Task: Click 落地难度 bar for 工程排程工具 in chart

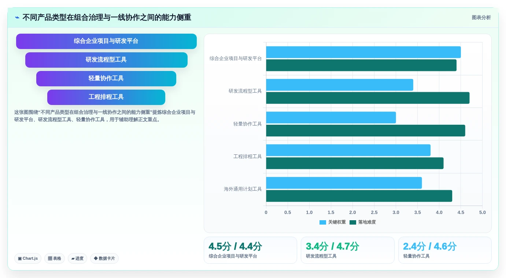Action: [x=355, y=164]
